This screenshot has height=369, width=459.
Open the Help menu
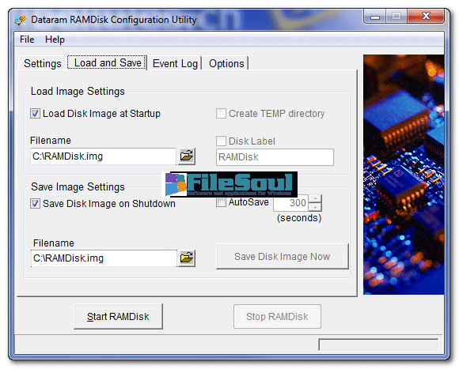[55, 40]
